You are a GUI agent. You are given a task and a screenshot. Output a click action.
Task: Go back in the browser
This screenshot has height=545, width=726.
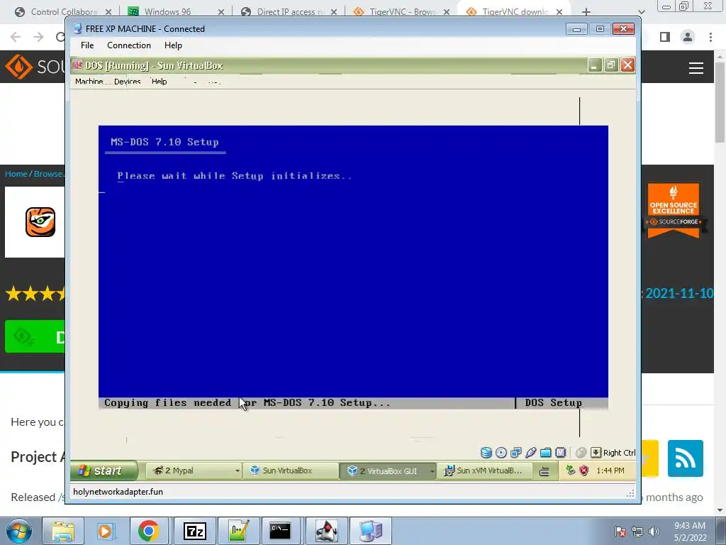coord(16,37)
